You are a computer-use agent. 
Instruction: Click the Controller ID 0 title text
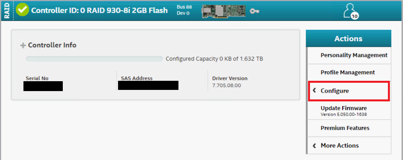pyautogui.click(x=99, y=11)
